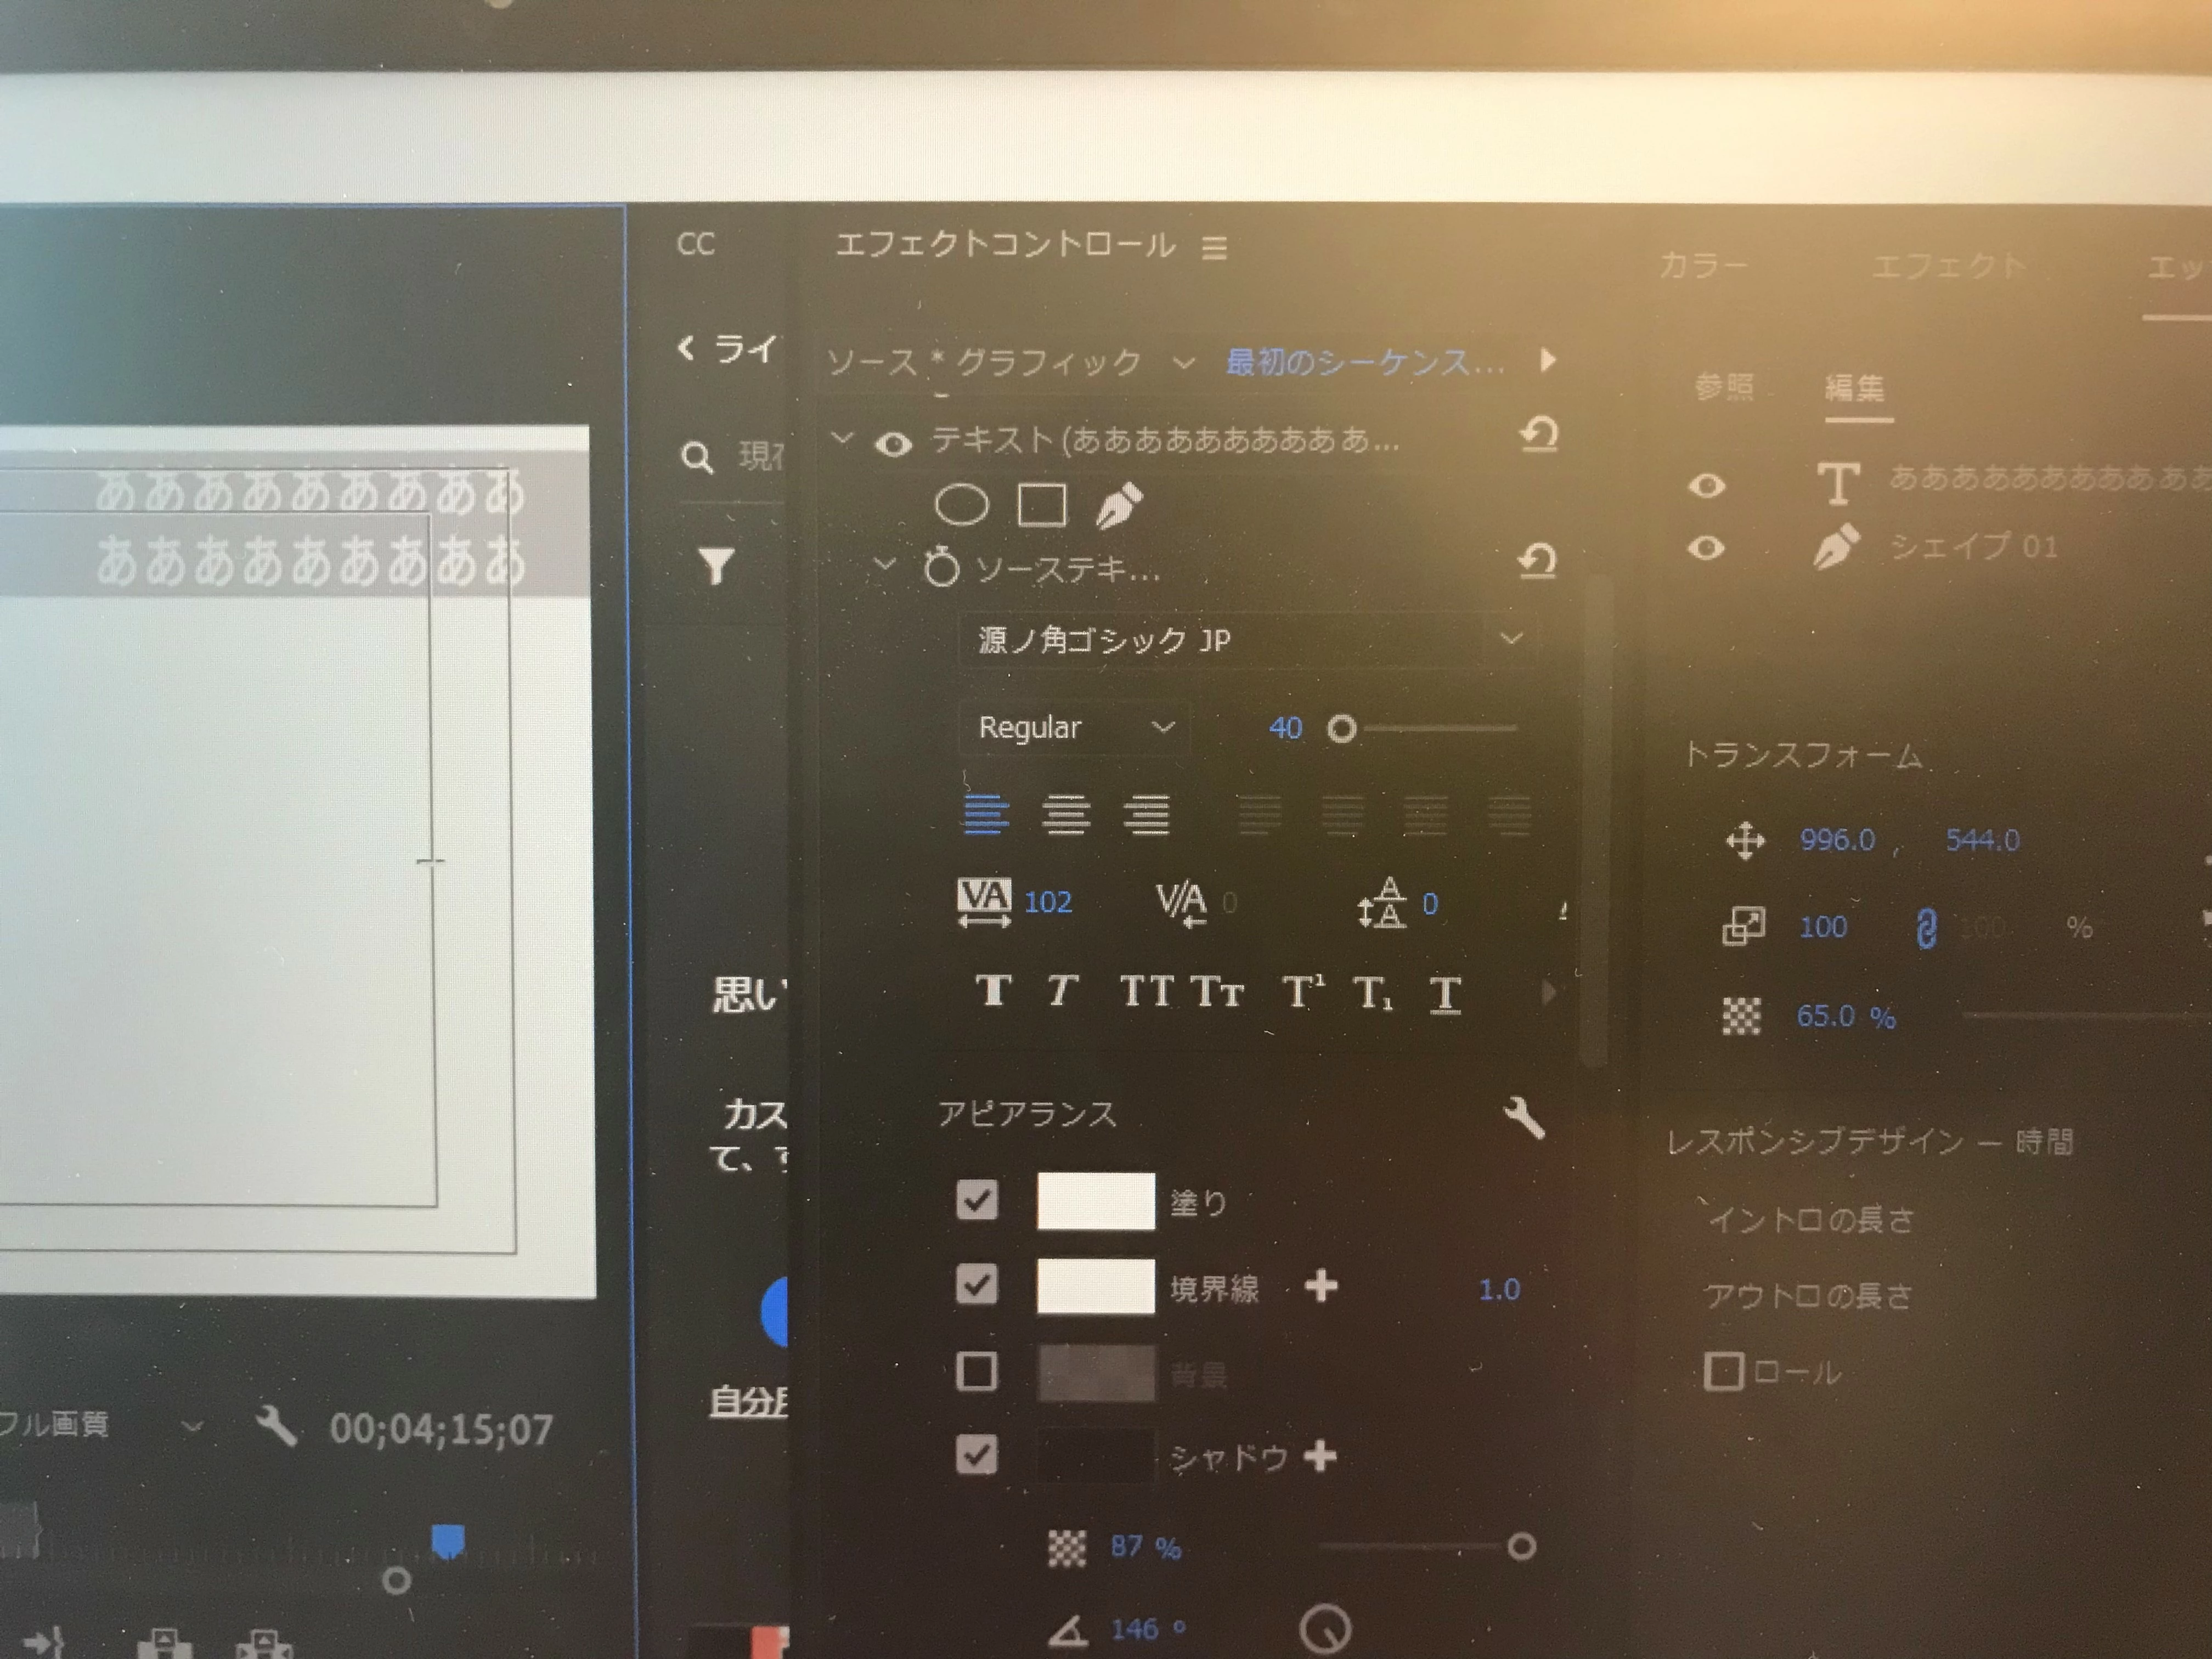
Task: Uncheck the 塗り fill checkbox
Action: pyautogui.click(x=977, y=1200)
